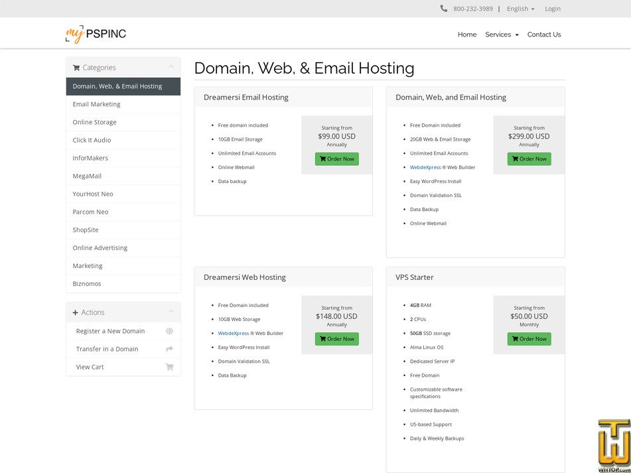Click the '20GB Web & Email Storage' feature text
This screenshot has height=473, width=631.
tap(441, 139)
